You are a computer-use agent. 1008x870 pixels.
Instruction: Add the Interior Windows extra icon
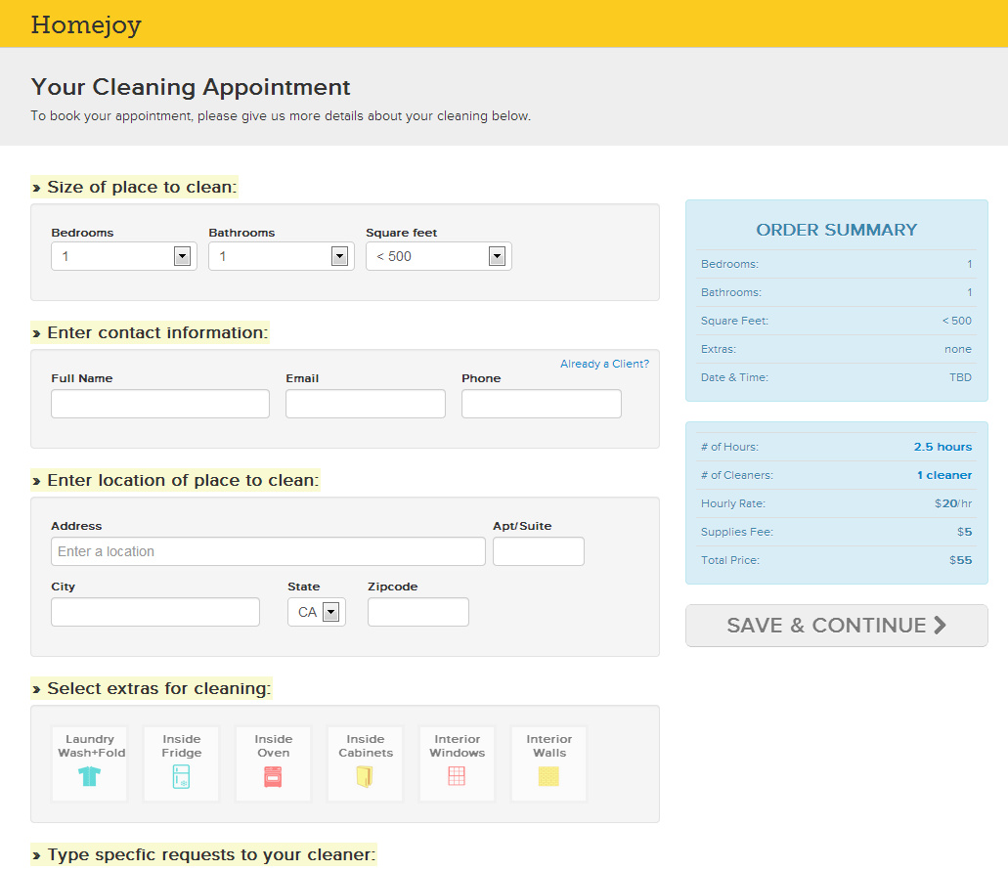(457, 776)
